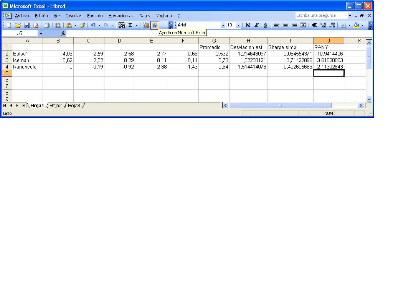Expand the AutoSum functions arrow
The height and width of the screenshot is (294, 393).
pos(137,25)
